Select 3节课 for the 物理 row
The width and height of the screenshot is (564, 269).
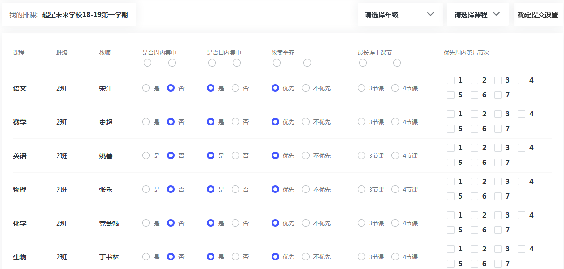(x=362, y=189)
